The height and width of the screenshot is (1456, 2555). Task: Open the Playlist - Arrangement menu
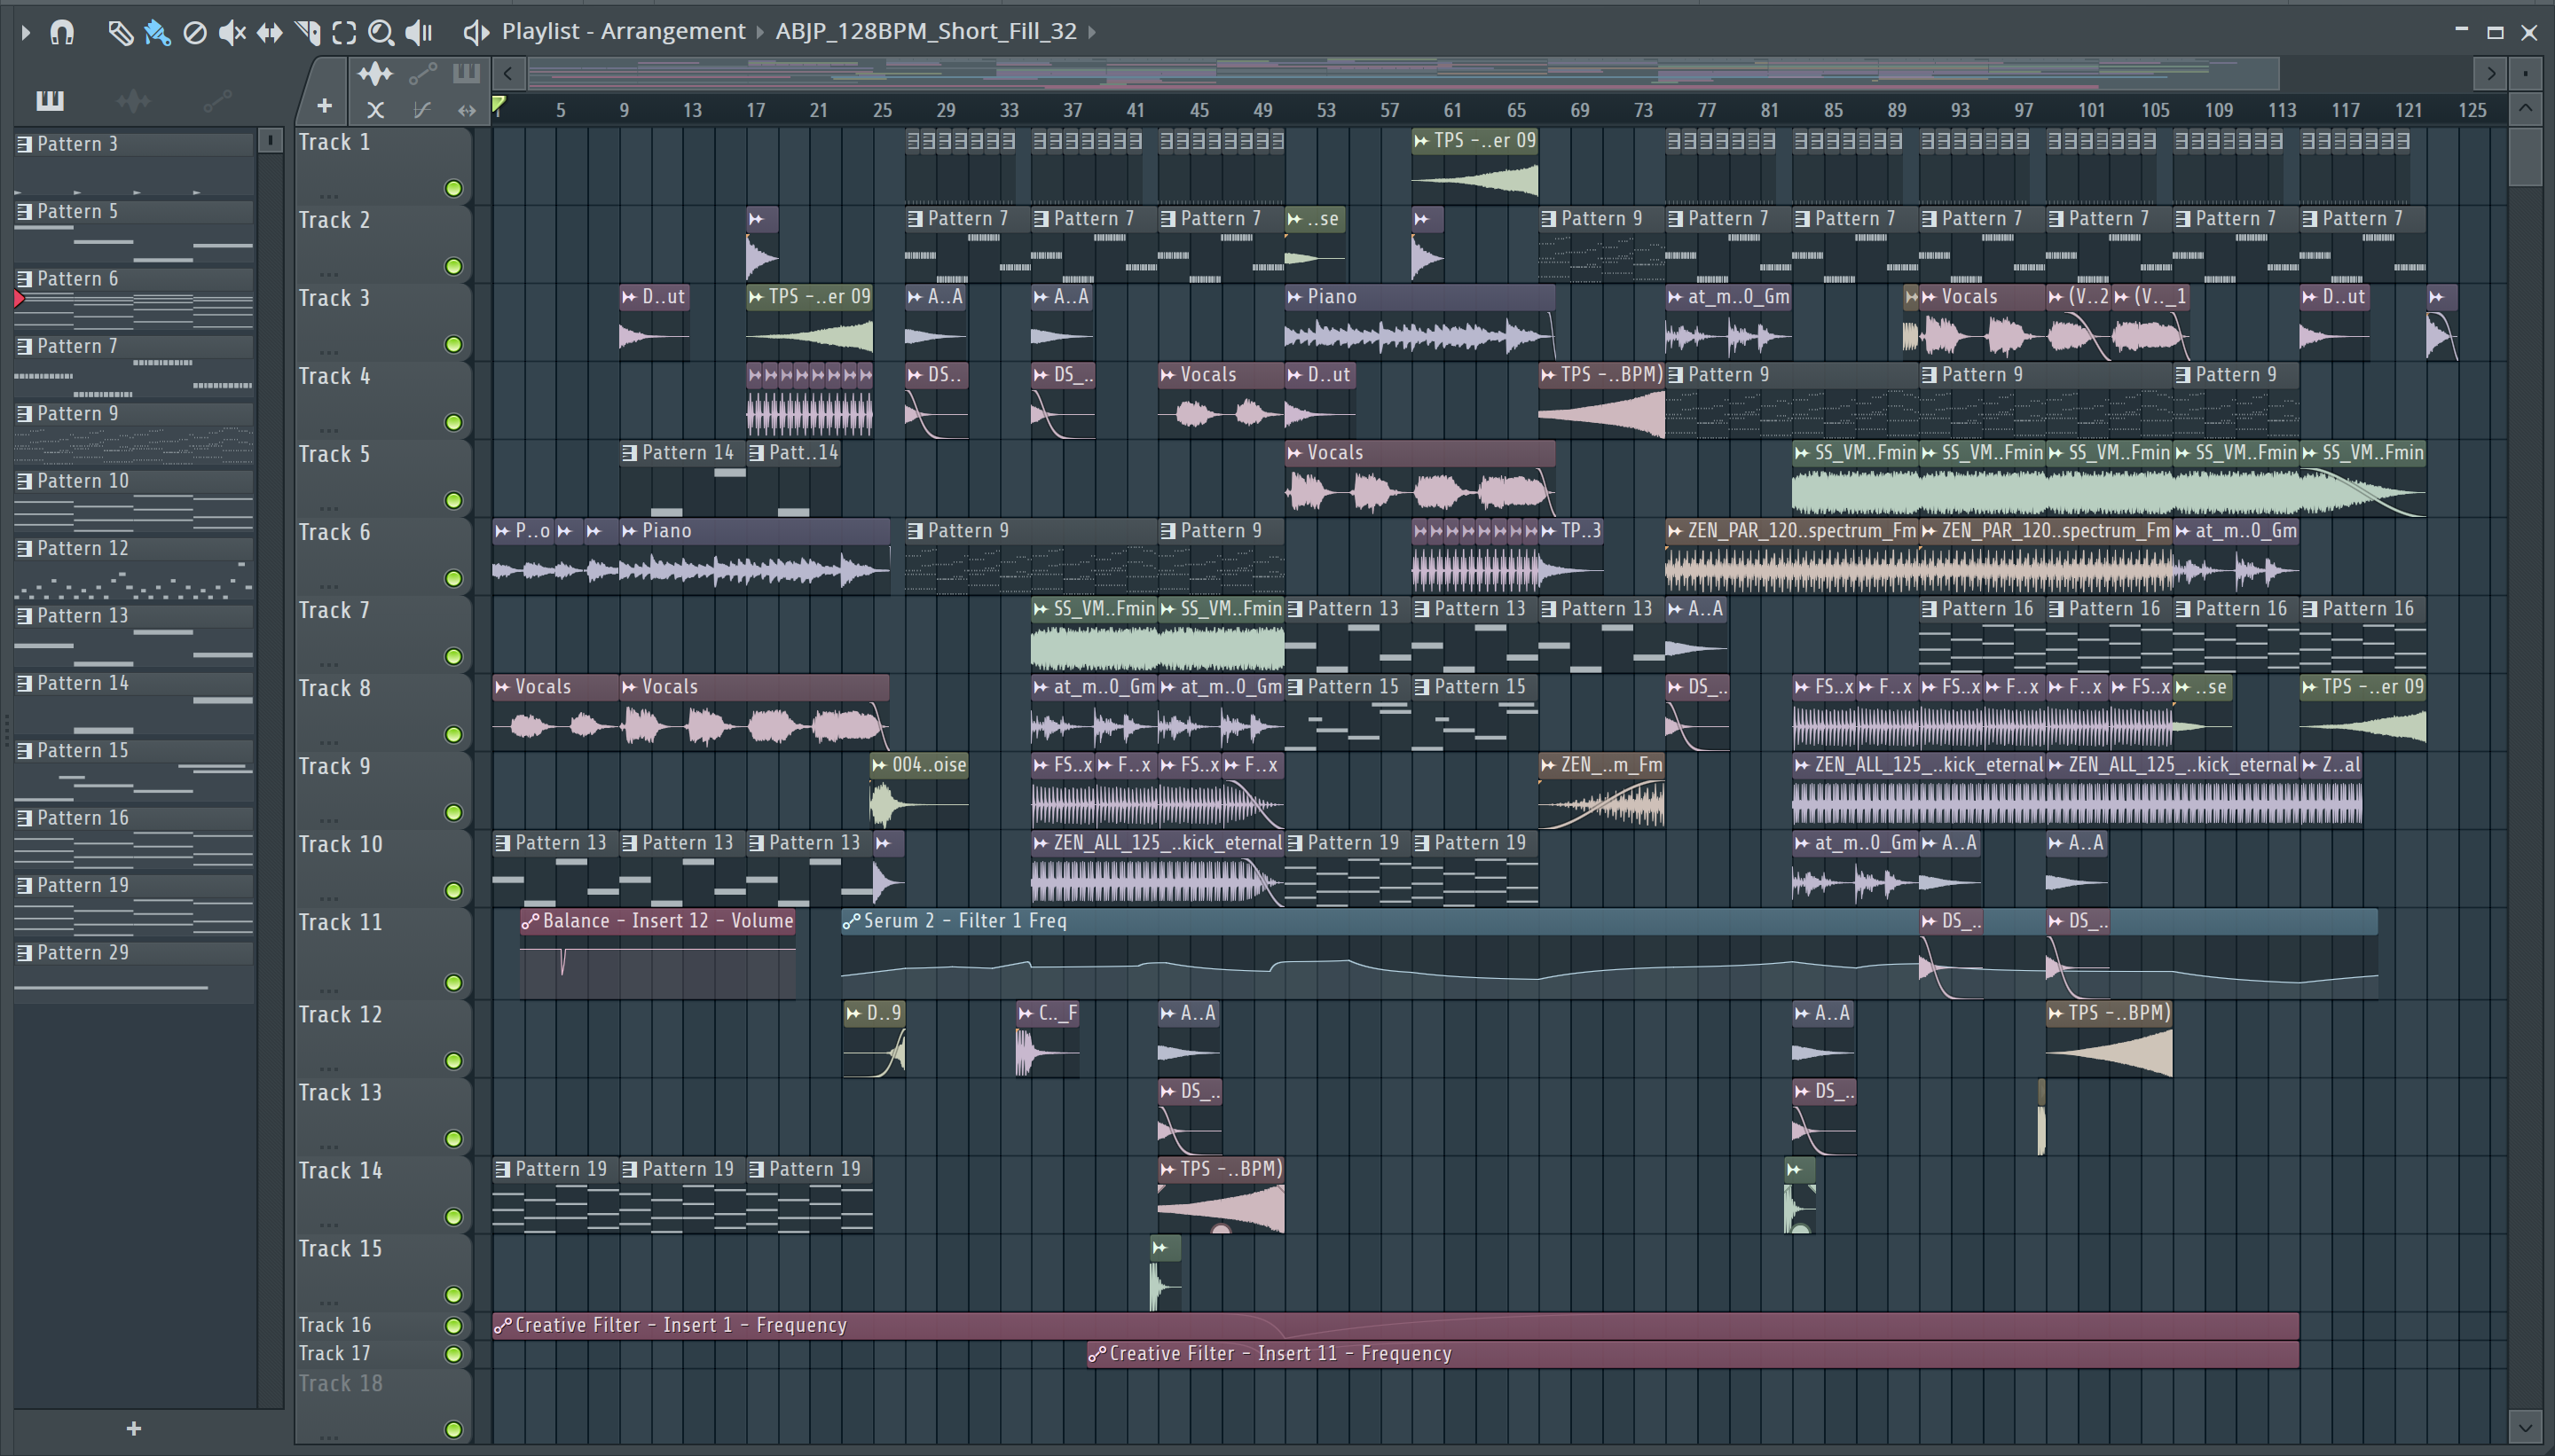click(x=624, y=31)
